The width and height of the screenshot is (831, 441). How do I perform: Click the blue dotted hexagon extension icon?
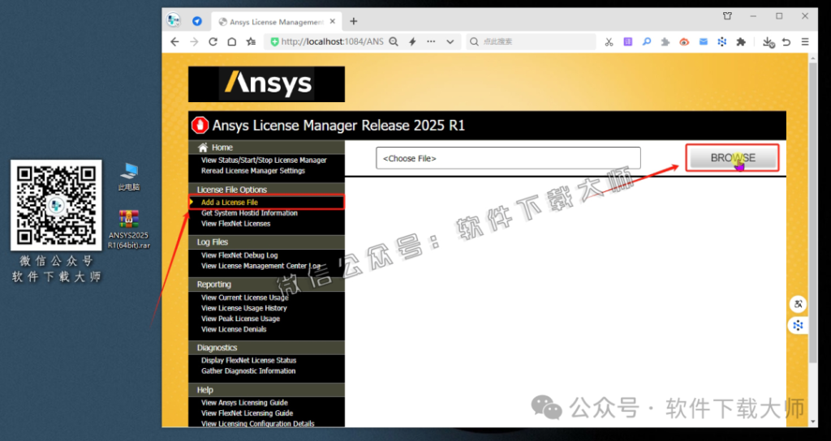pyautogui.click(x=721, y=42)
